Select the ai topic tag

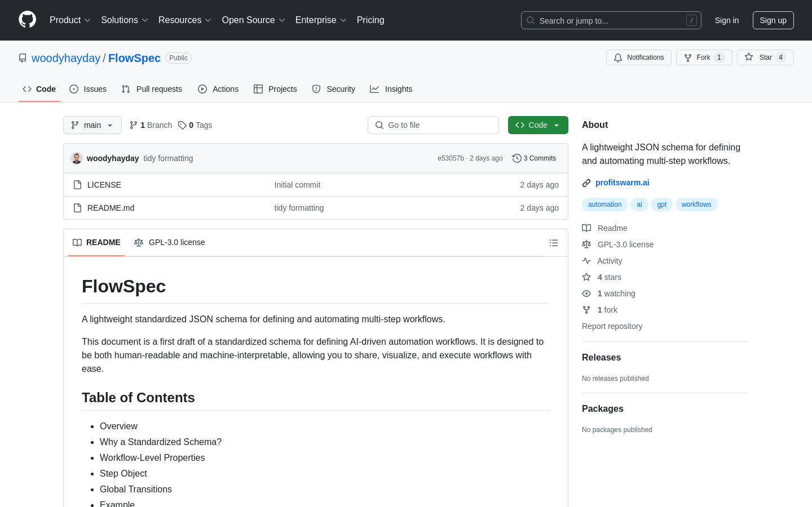click(639, 204)
